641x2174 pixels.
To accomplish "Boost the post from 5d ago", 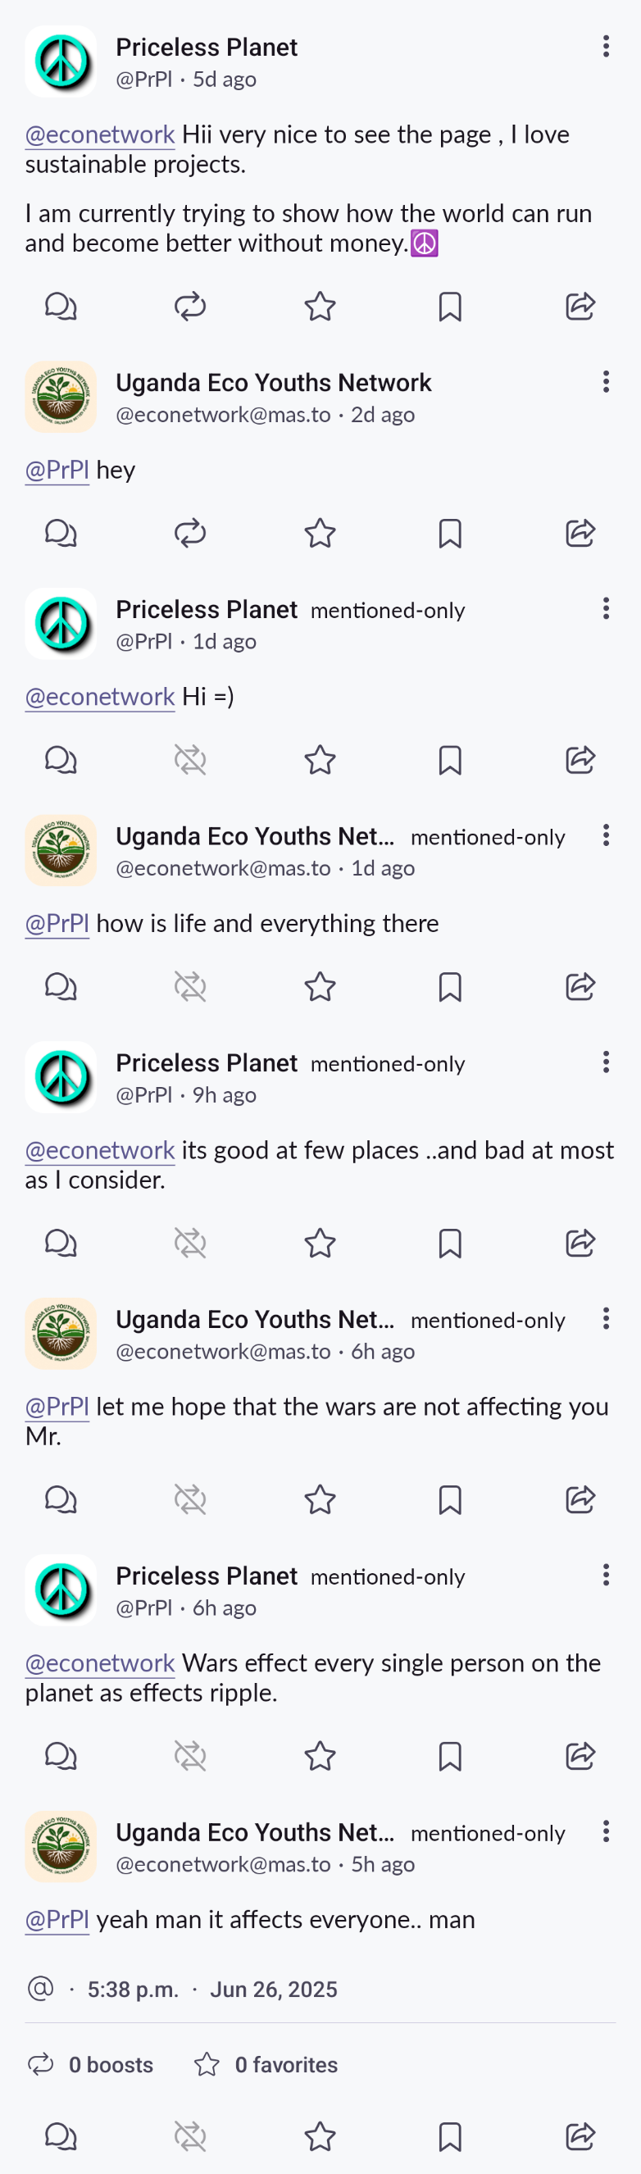I will click(191, 307).
